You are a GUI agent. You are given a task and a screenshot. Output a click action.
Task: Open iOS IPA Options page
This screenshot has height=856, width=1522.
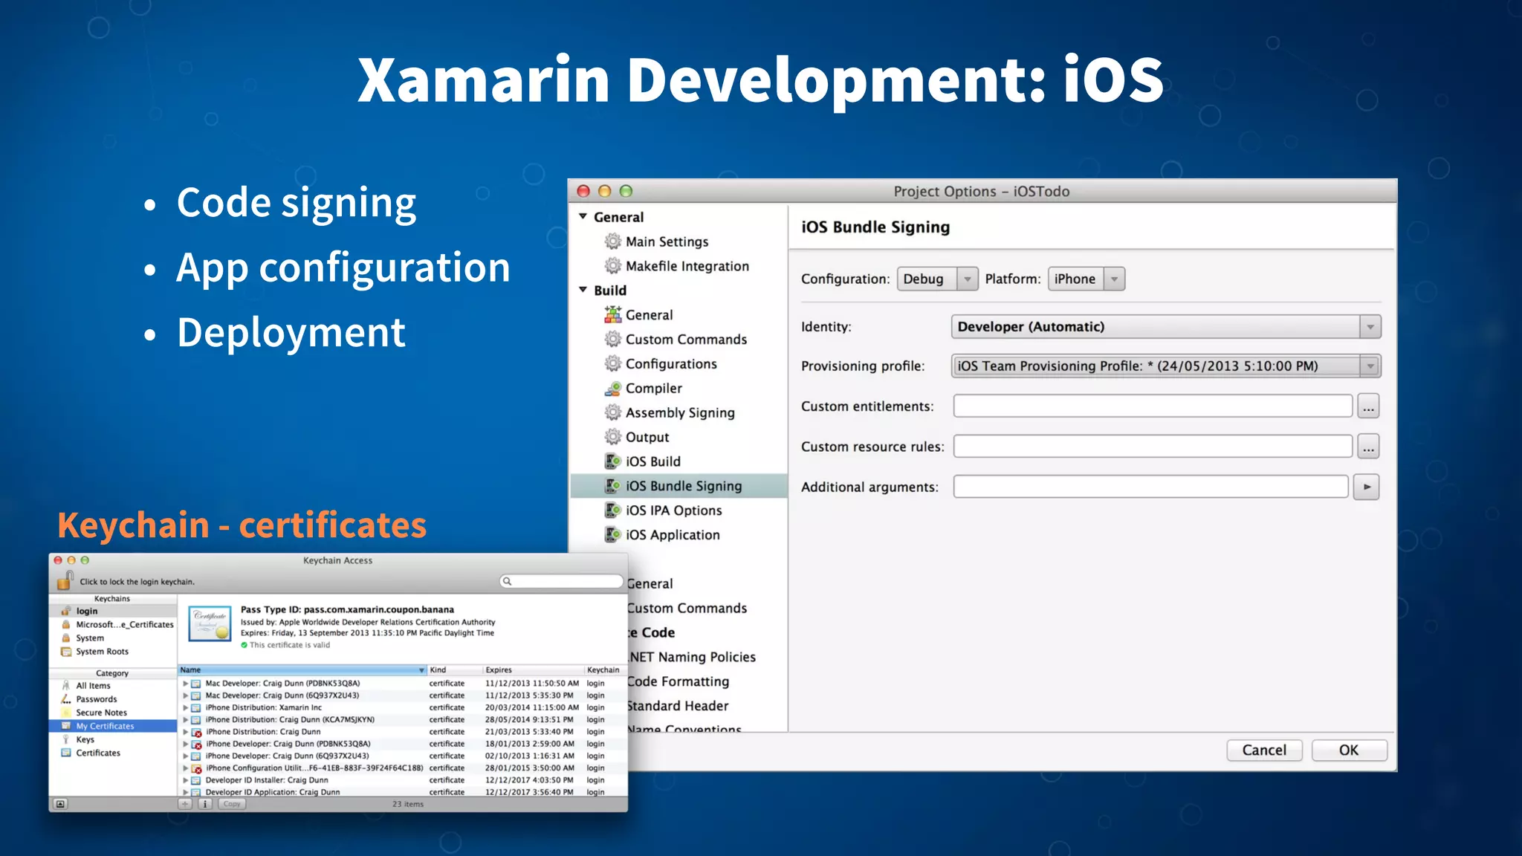pyautogui.click(x=673, y=510)
